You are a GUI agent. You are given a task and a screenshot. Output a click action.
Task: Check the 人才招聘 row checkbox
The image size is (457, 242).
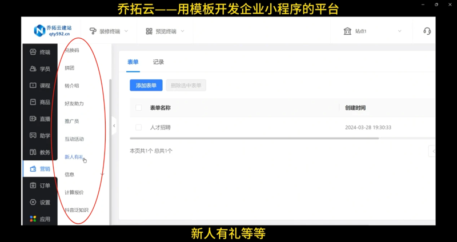coord(139,127)
